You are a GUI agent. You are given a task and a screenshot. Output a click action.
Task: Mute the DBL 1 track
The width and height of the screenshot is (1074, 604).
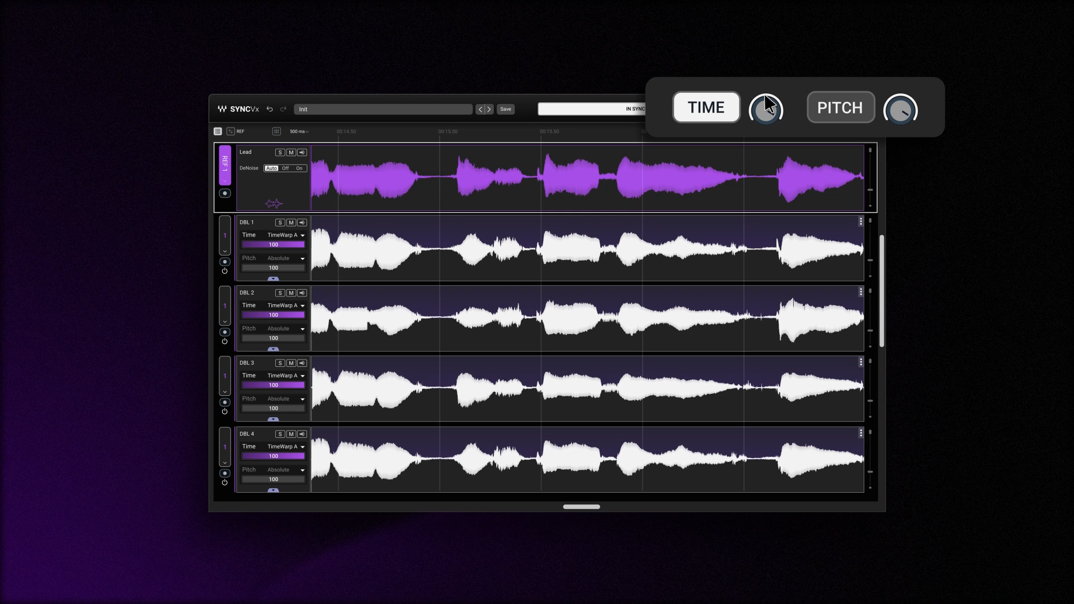tap(291, 223)
